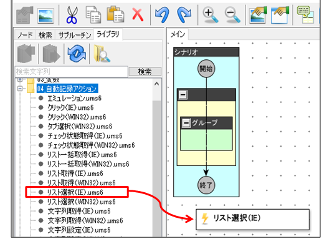Switch to the サブルーチン tab
327x249 pixels.
point(75,35)
